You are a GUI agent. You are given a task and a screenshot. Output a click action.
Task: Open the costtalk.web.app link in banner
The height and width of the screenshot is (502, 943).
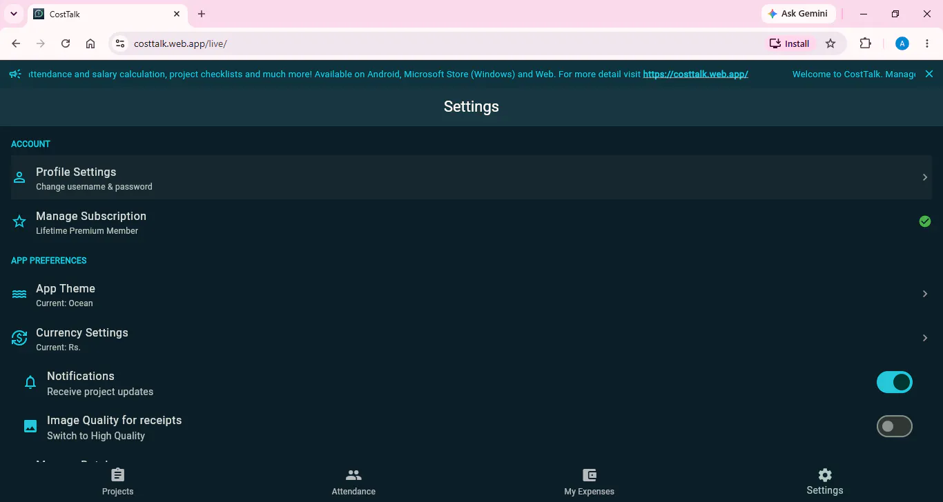click(695, 74)
